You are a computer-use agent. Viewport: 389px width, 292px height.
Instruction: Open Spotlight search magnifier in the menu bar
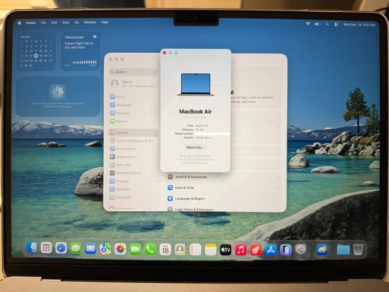[327, 24]
